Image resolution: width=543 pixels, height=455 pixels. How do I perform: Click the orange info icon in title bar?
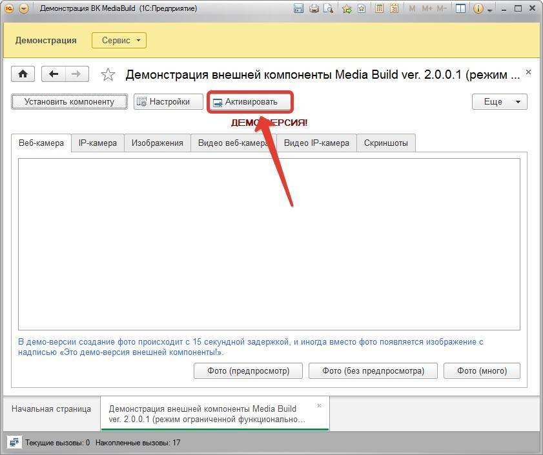tap(478, 9)
